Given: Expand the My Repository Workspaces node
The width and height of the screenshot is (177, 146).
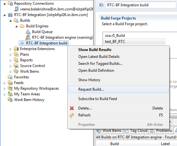Looking at the screenshot, I should 4,89.
